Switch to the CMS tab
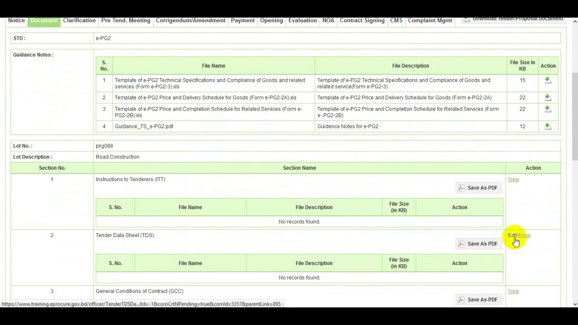 click(x=396, y=20)
